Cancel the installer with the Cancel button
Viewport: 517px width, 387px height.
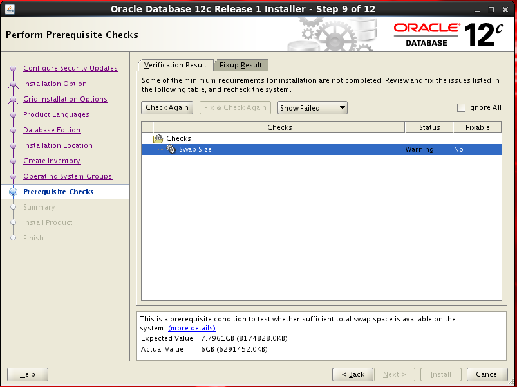(x=487, y=375)
